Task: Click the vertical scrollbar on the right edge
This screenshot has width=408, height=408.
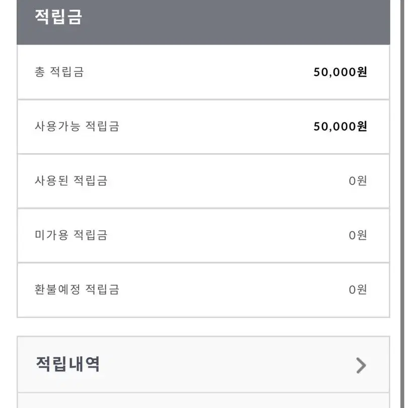Action: pyautogui.click(x=402, y=204)
